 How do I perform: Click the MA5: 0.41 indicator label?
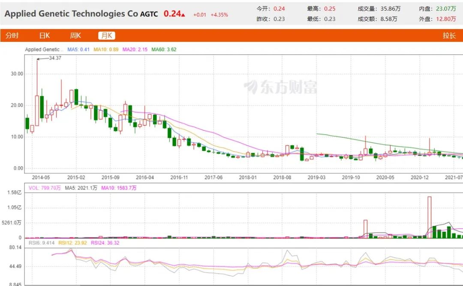78,50
